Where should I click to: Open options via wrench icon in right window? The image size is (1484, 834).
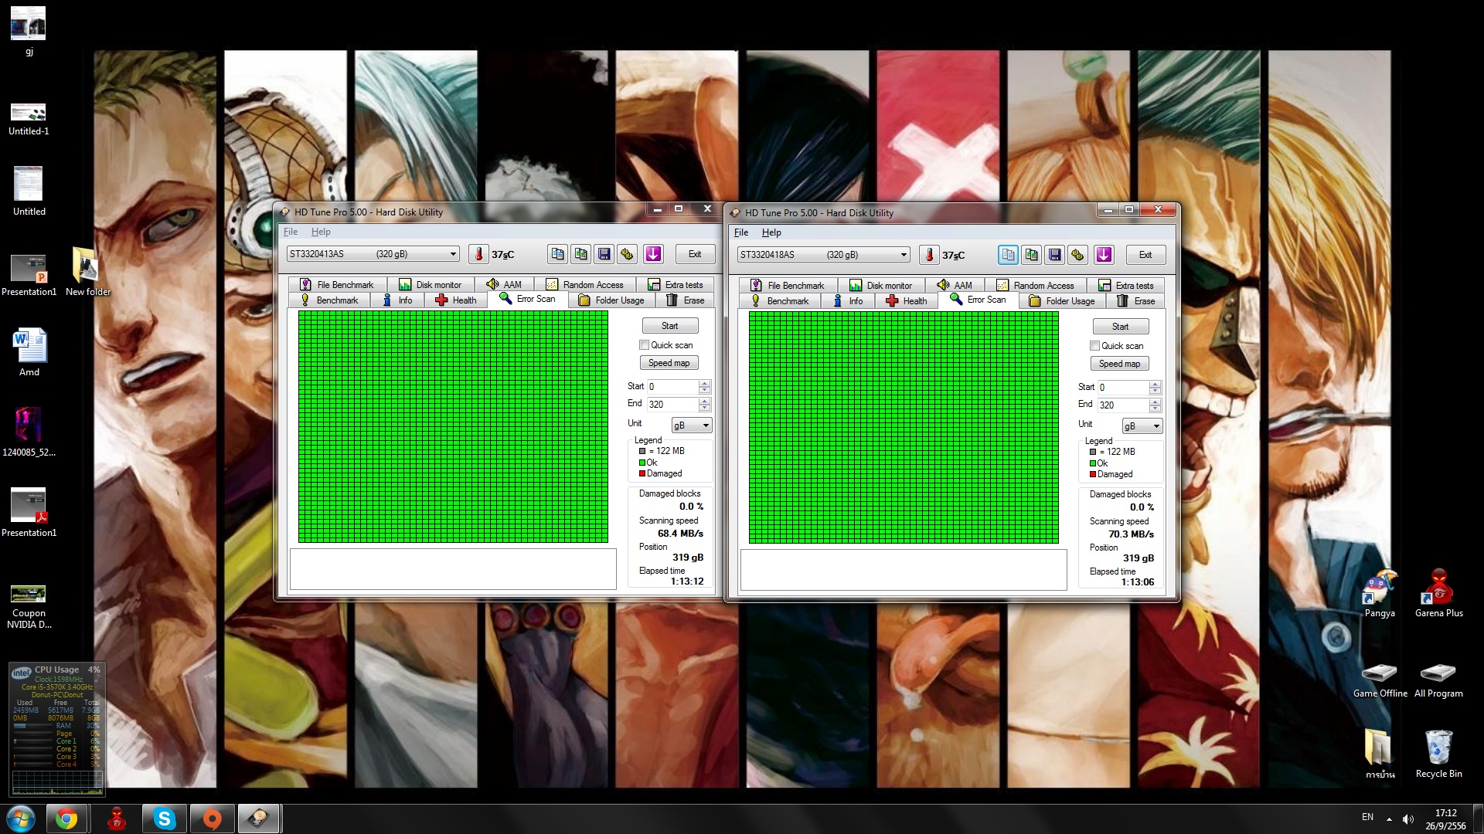pyautogui.click(x=1078, y=255)
